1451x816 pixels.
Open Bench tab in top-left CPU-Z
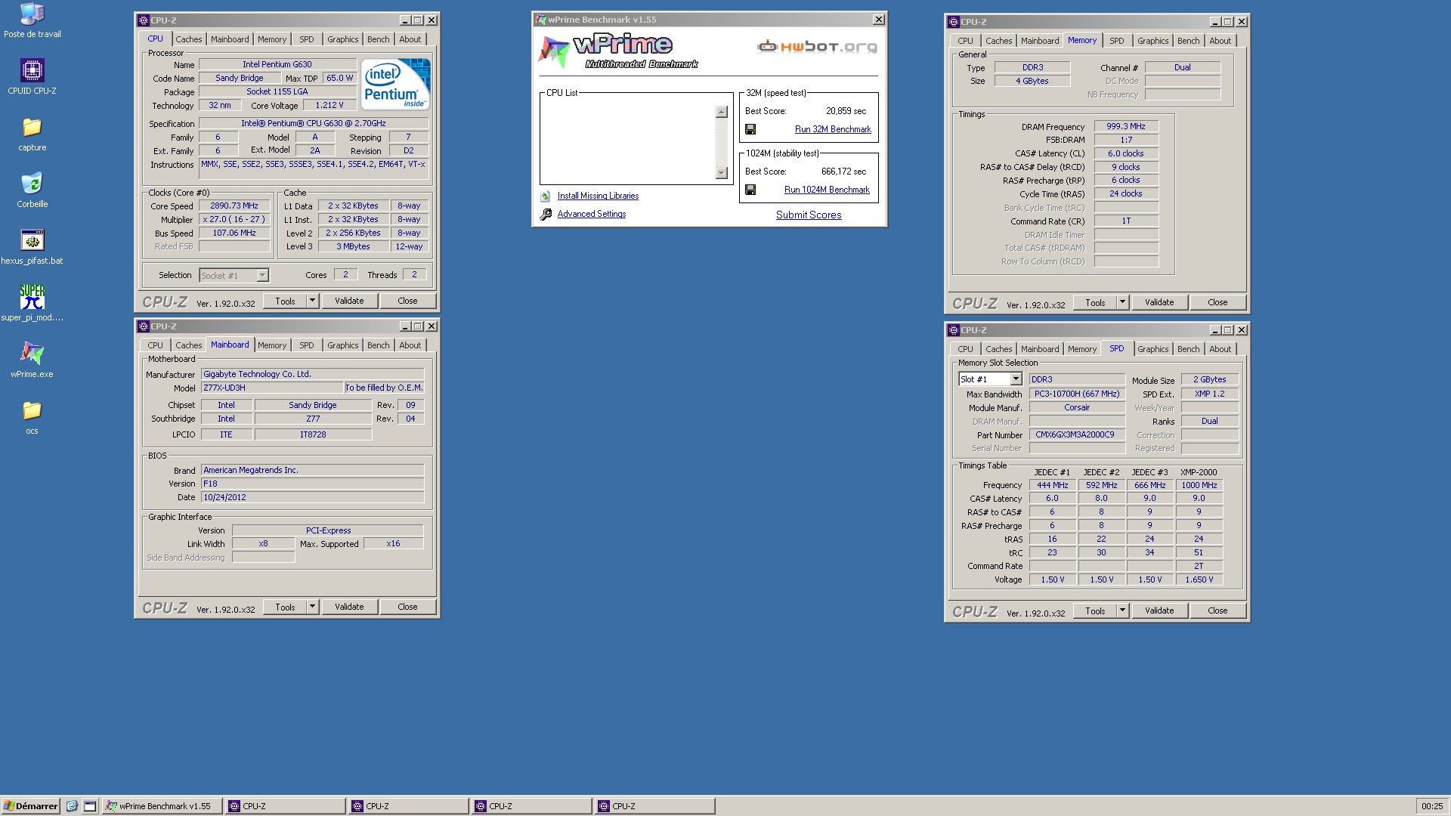coord(378,39)
